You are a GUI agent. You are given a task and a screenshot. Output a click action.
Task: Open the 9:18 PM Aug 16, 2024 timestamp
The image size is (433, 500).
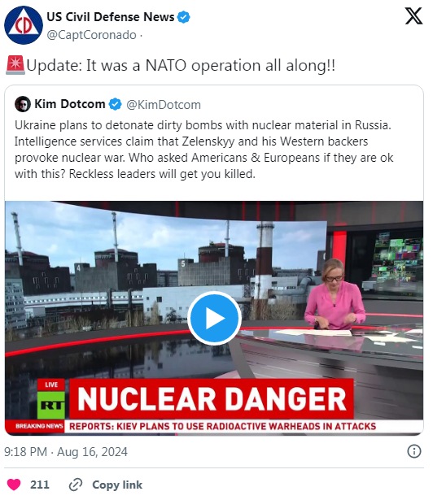pyautogui.click(x=66, y=452)
